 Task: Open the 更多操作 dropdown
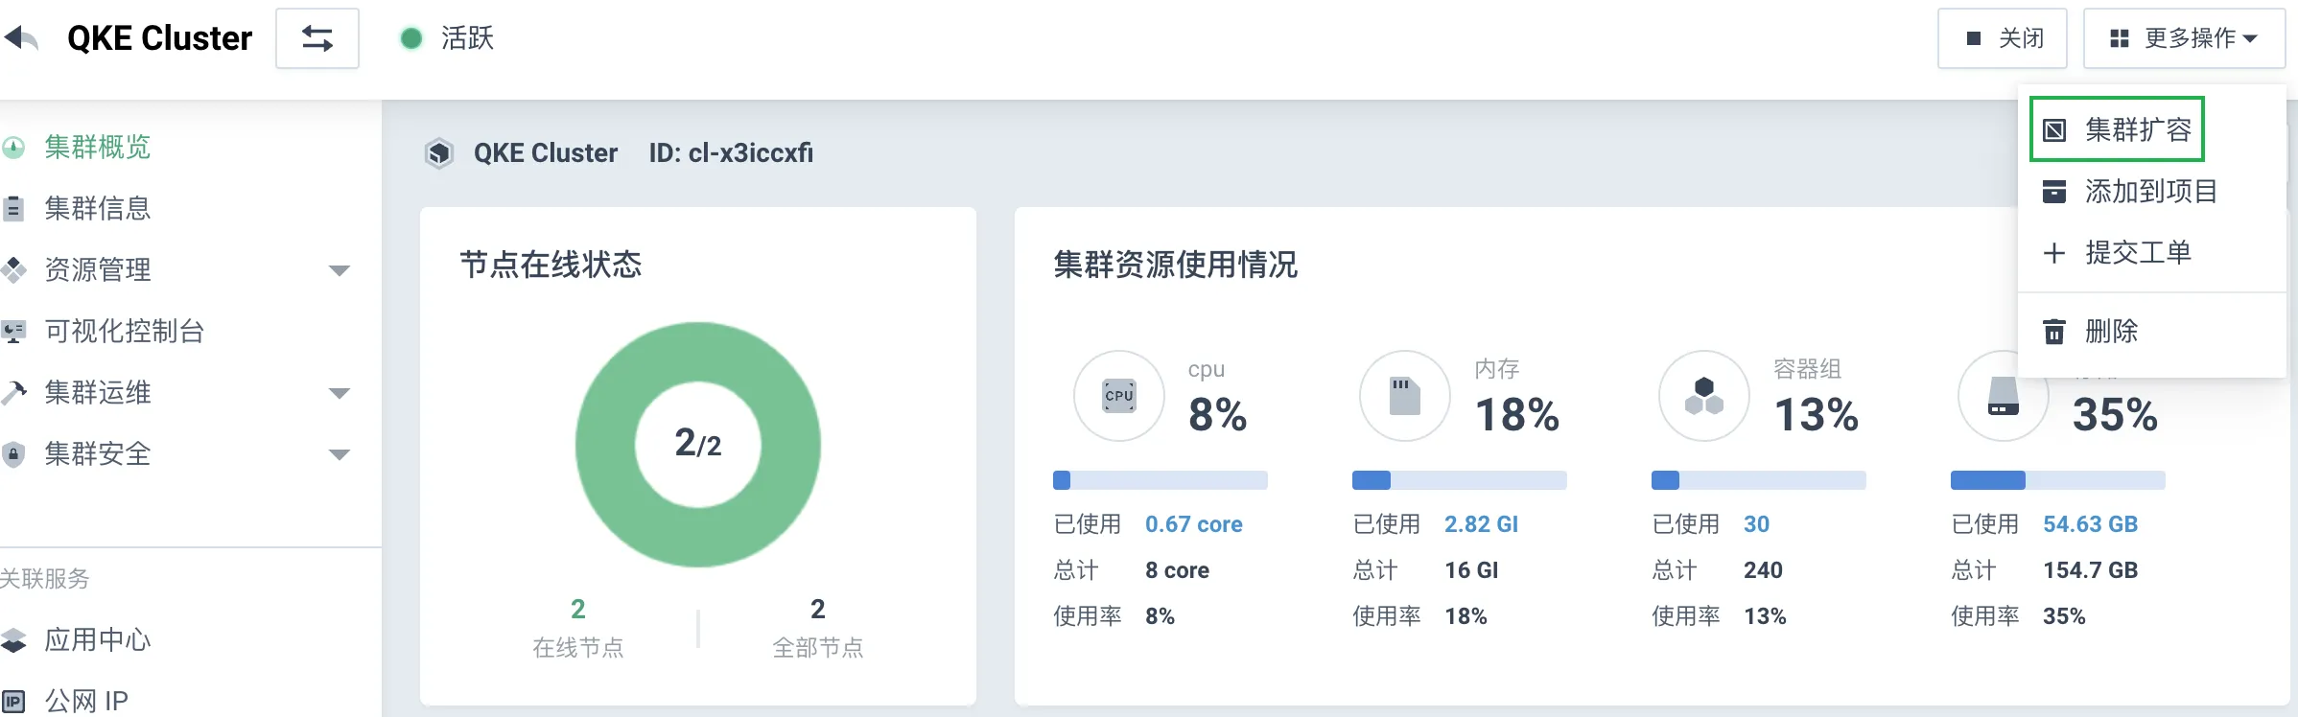pos(2184,38)
